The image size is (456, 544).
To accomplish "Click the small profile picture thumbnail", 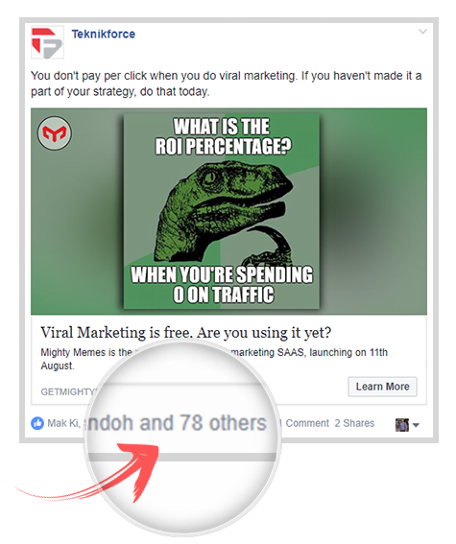I will tap(402, 425).
